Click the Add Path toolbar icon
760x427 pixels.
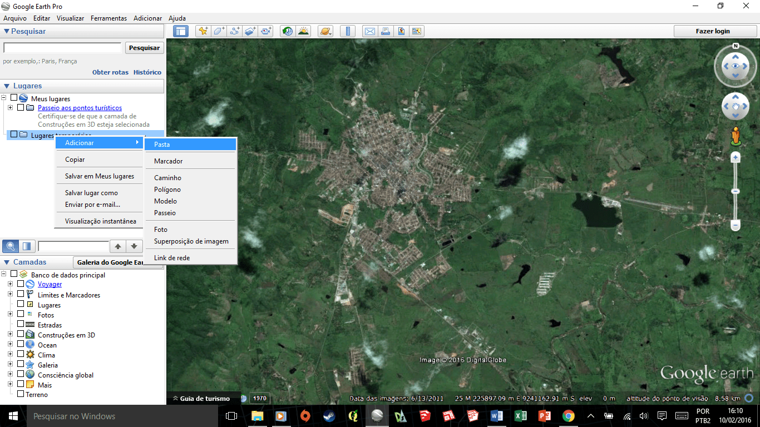pyautogui.click(x=234, y=31)
